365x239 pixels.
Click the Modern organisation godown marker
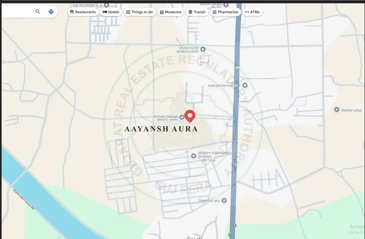[x=194, y=156]
